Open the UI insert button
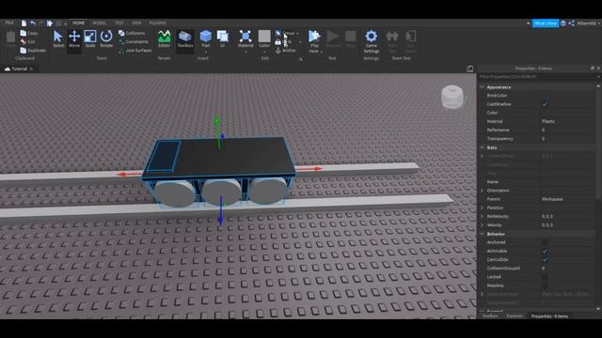This screenshot has width=602, height=338. point(223,38)
